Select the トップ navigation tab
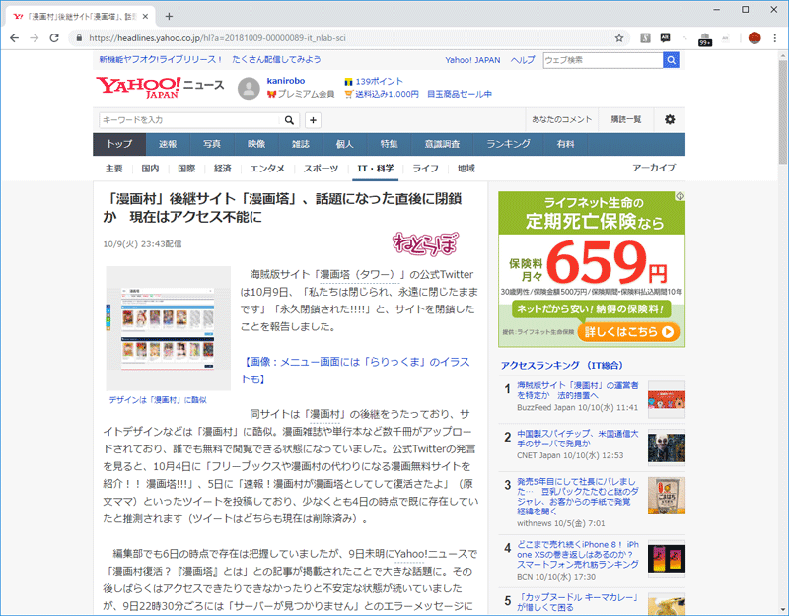789x616 pixels. (x=119, y=144)
